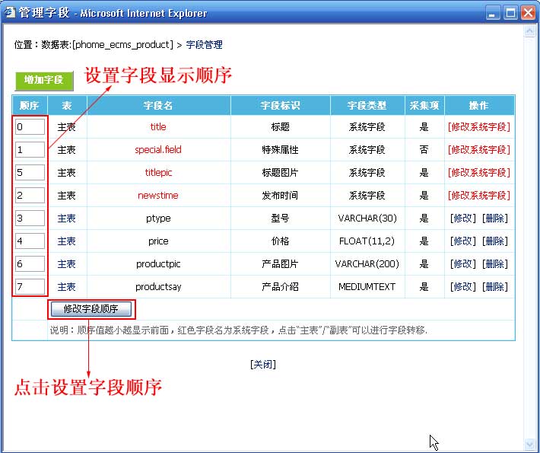This screenshot has width=540, height=453.
Task: Click the order input for title field
Action: (x=30, y=127)
